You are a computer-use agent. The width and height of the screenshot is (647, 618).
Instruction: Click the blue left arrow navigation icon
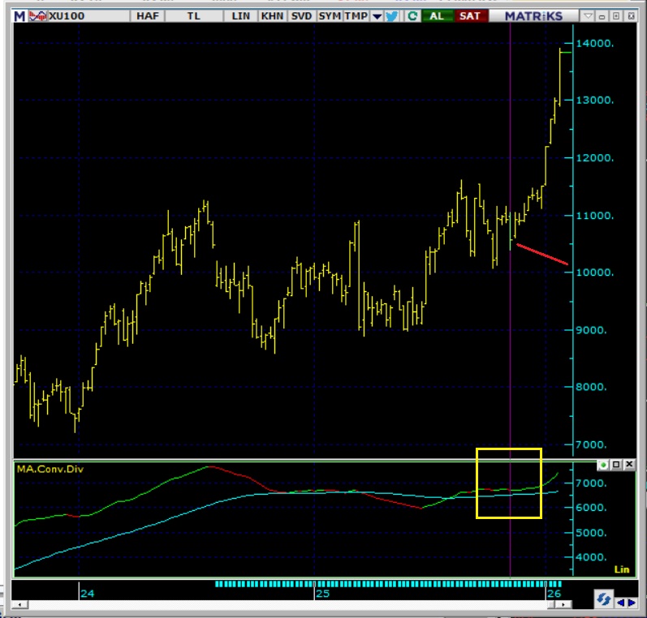coord(621,601)
